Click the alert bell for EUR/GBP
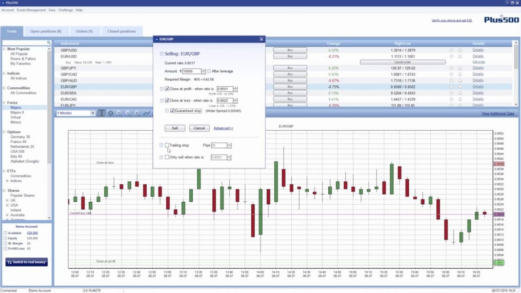Screen dimensions: 521x293 click(x=460, y=87)
